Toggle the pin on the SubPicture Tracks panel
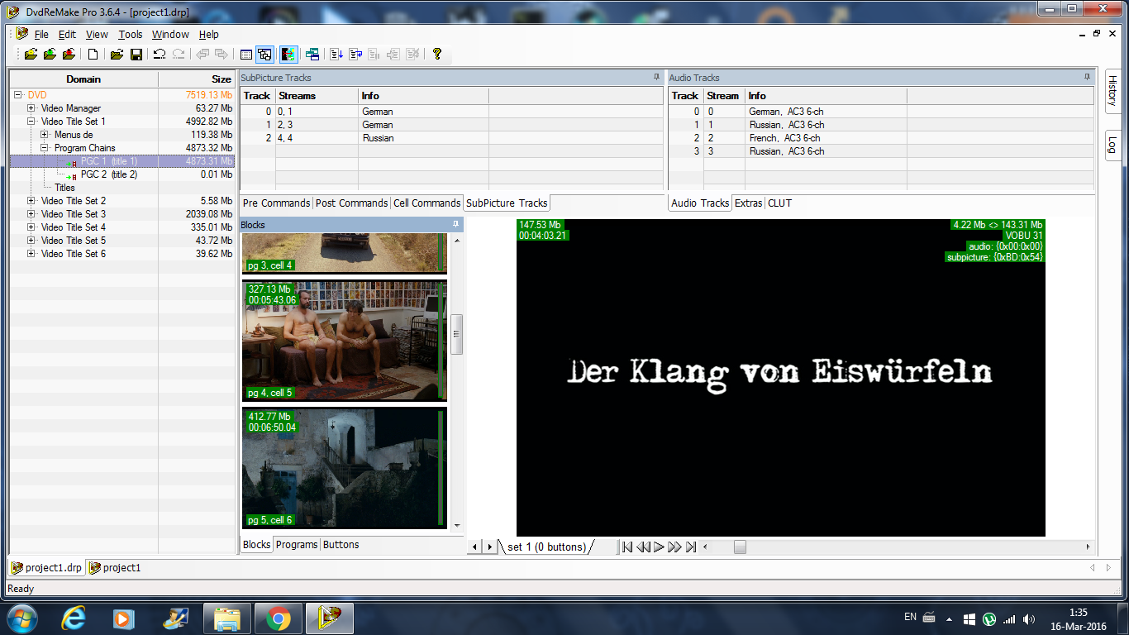Screen dimensions: 1129x635 657,77
